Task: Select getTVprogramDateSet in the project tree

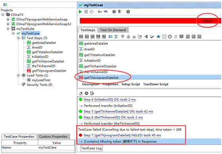Action: pyautogui.click(x=49, y=71)
